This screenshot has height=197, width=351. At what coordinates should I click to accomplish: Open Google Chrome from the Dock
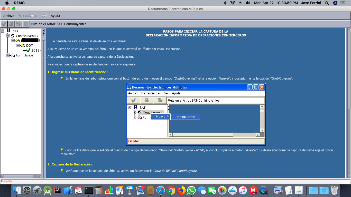(x=171, y=190)
